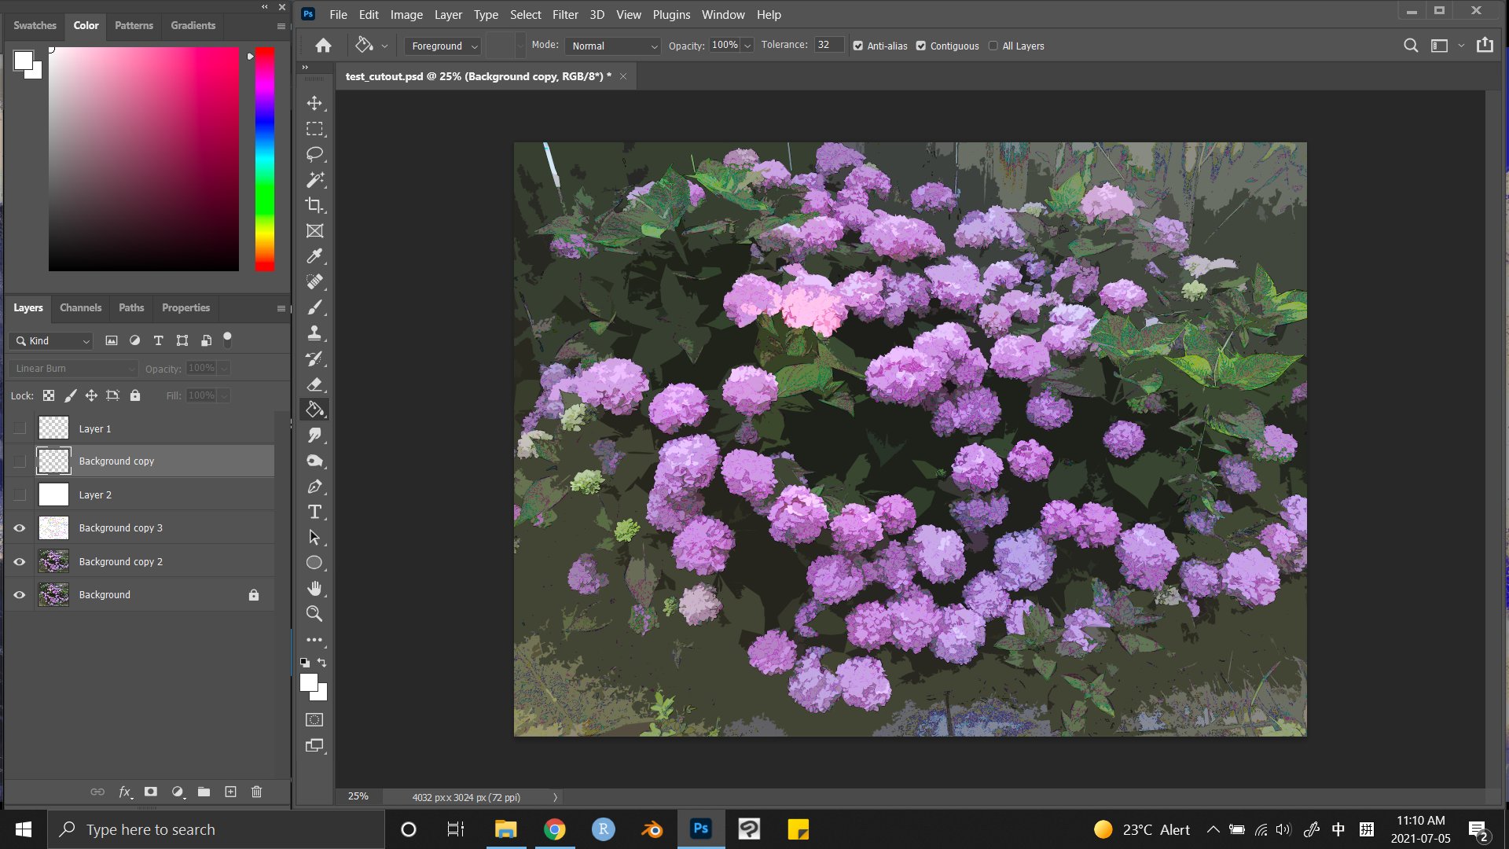Select the Move tool
The width and height of the screenshot is (1509, 849).
[x=314, y=103]
